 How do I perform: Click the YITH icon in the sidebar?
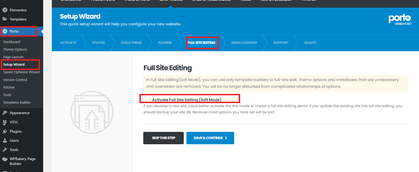point(5,122)
